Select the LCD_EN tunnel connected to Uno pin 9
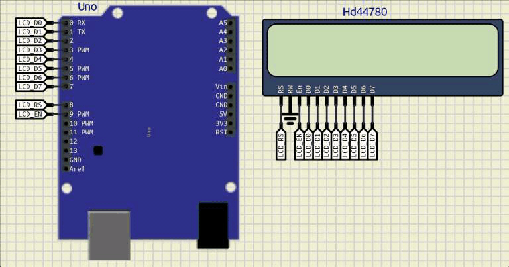 coord(30,114)
